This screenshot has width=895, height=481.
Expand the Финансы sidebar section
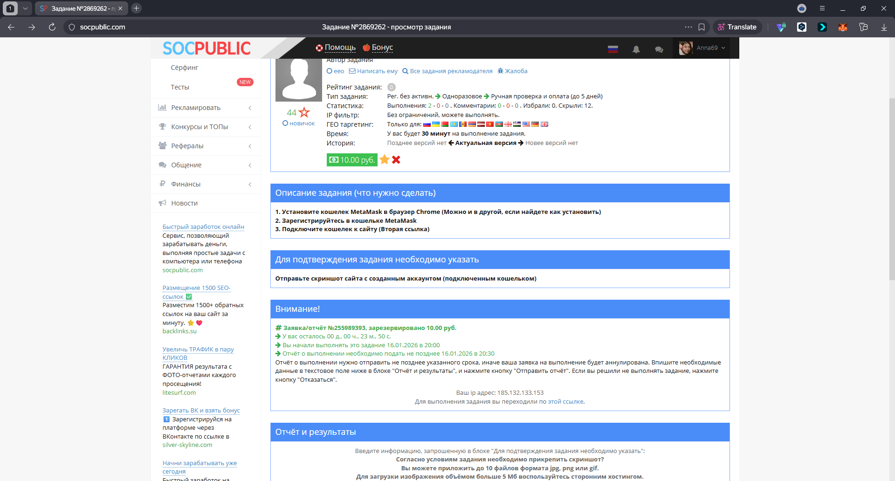[206, 184]
